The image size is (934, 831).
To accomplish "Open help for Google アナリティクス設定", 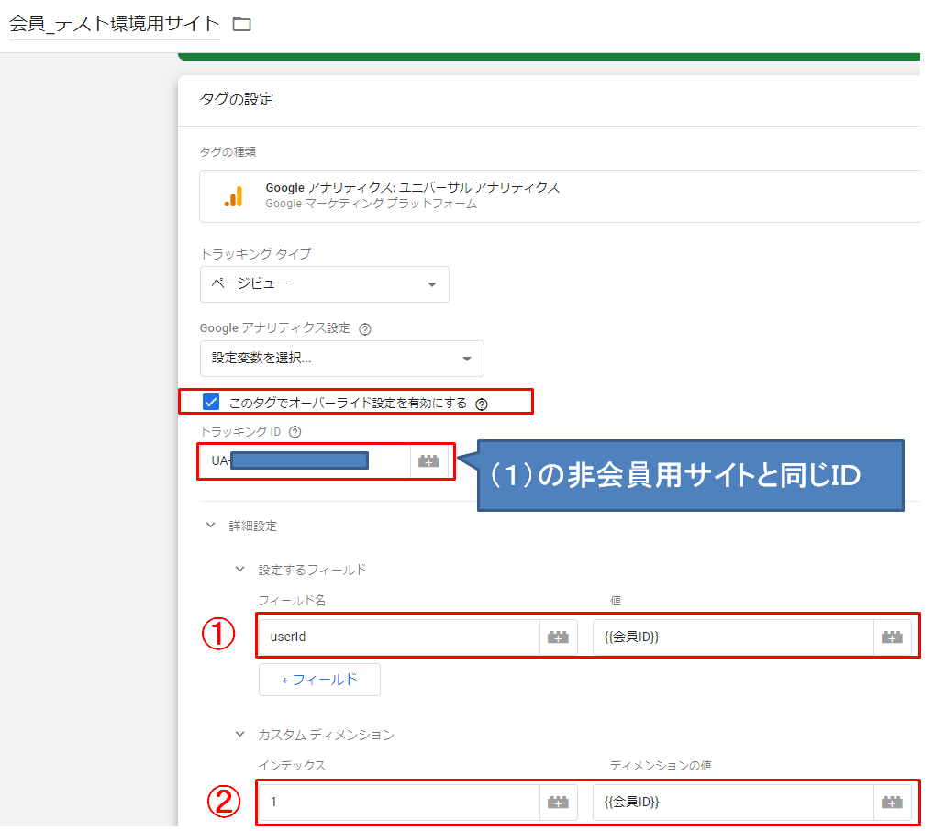I will coord(365,329).
